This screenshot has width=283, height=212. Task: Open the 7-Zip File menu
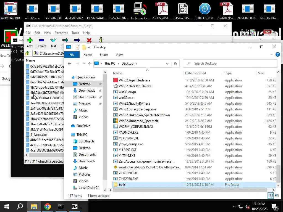coord(28,33)
